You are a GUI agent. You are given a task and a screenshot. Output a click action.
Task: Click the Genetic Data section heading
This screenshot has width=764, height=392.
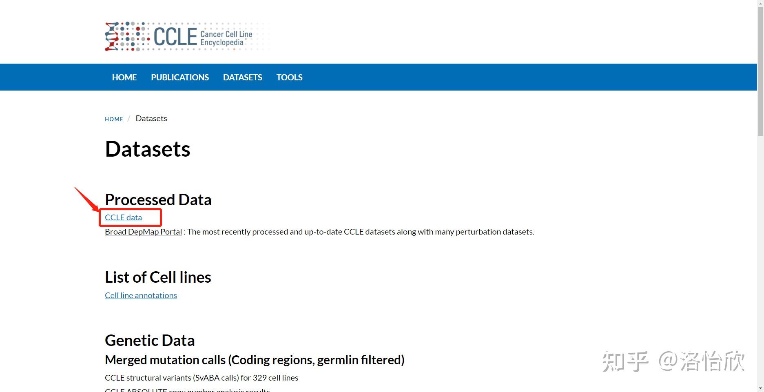(x=150, y=340)
